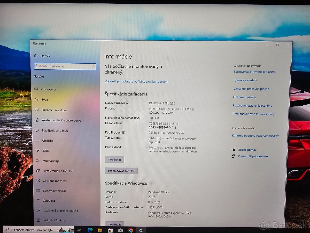Screen dimensions: 310x233
Task: Click the device name DESKTOP-A8LUQBD
Action: [x=162, y=103]
